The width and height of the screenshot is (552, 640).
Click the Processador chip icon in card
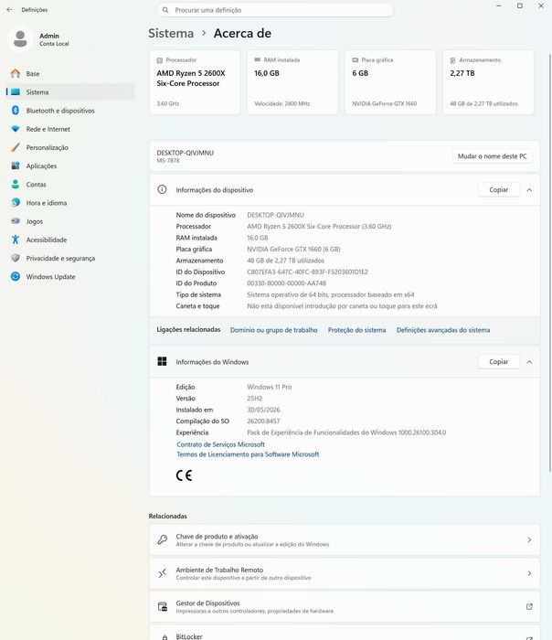tap(160, 60)
